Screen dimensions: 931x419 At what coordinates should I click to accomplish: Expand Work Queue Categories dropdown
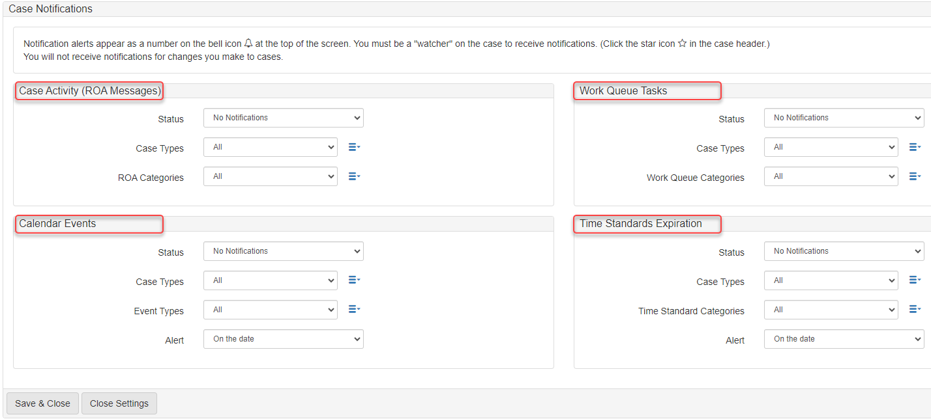(831, 176)
